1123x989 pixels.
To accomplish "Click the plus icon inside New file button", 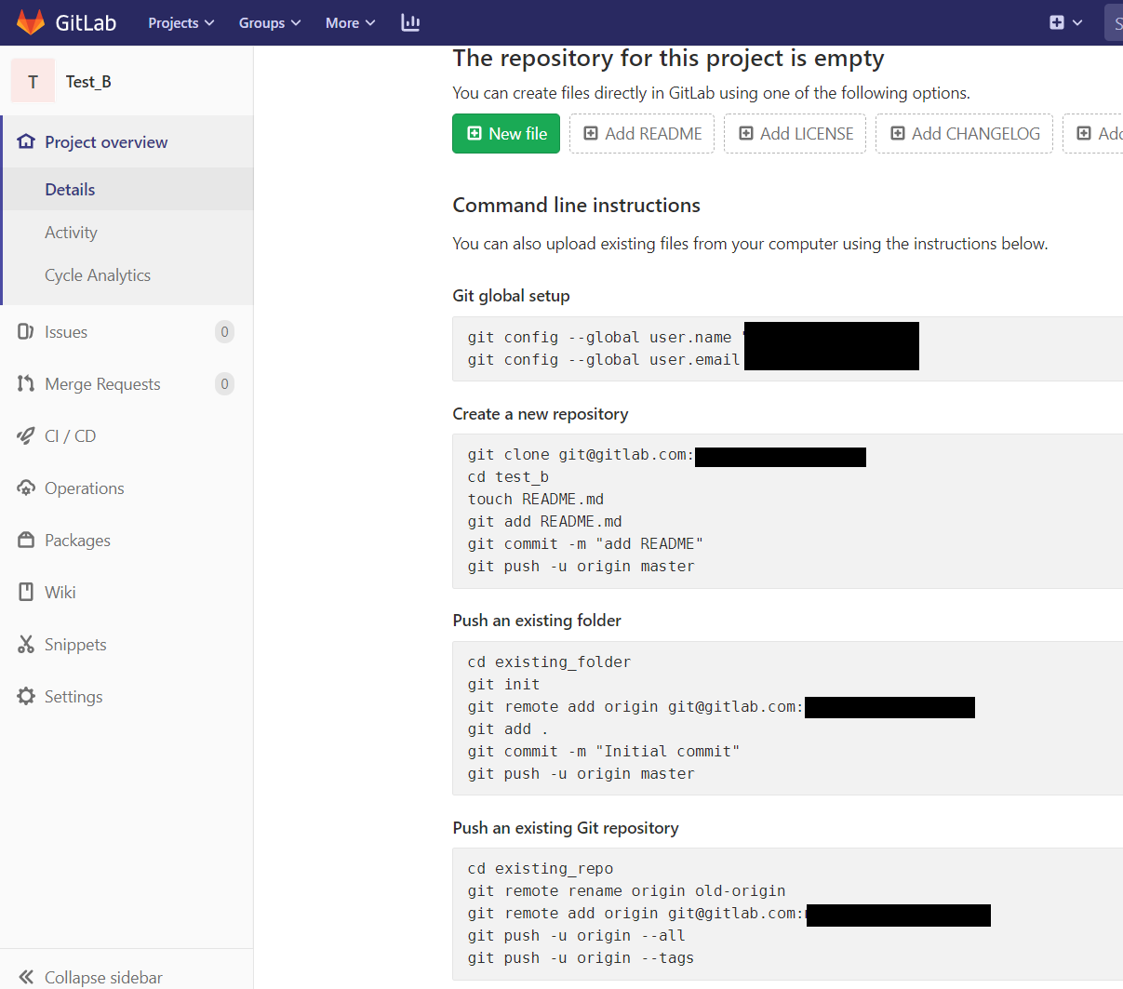I will click(475, 134).
